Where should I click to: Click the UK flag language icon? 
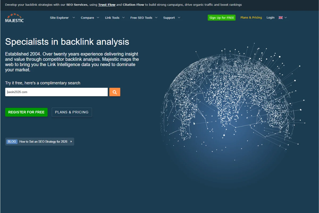[x=280, y=17]
